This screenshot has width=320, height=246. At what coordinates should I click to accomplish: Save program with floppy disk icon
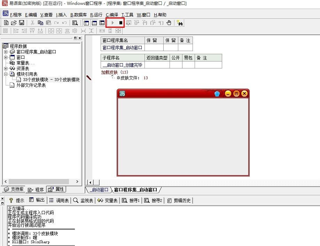(22, 23)
